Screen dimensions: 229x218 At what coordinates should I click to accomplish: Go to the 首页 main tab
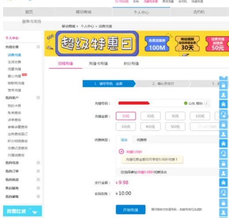(x=29, y=12)
